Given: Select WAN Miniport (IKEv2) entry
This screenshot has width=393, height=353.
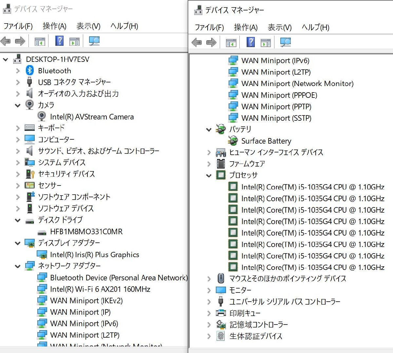Looking at the screenshot, I should pos(86,301).
